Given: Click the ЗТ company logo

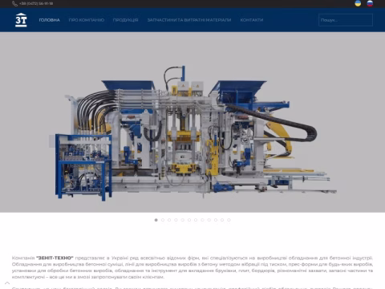Looking at the screenshot, I should click(x=21, y=20).
